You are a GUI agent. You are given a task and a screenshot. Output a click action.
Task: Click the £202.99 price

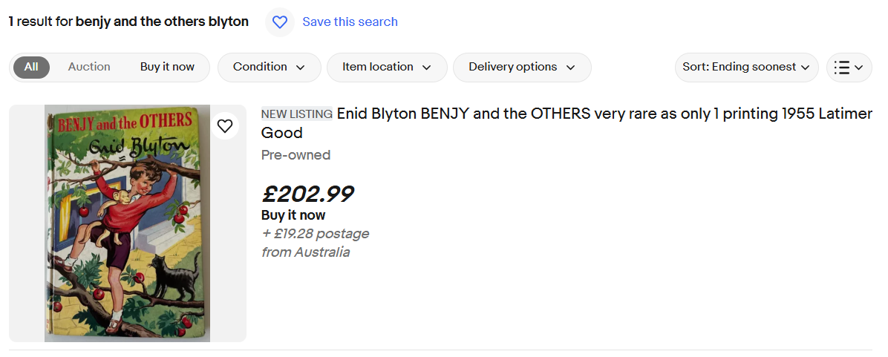click(307, 194)
